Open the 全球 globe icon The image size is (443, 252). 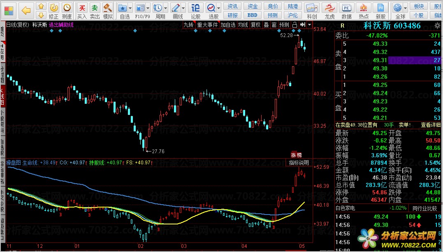(397, 8)
